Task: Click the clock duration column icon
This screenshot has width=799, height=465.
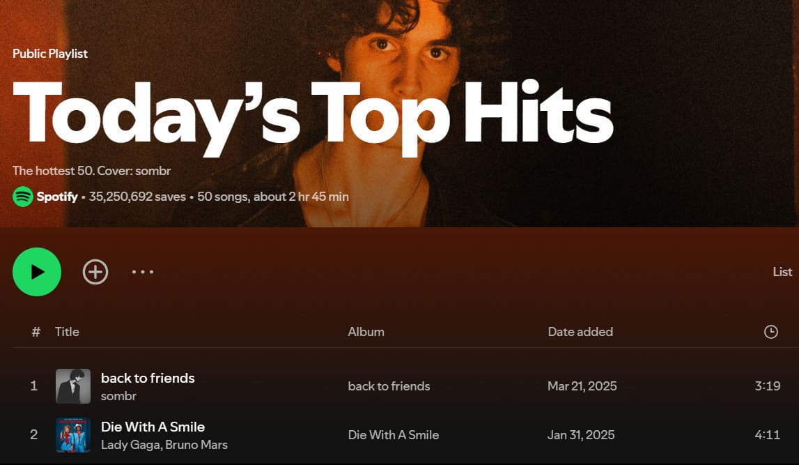Action: tap(770, 332)
